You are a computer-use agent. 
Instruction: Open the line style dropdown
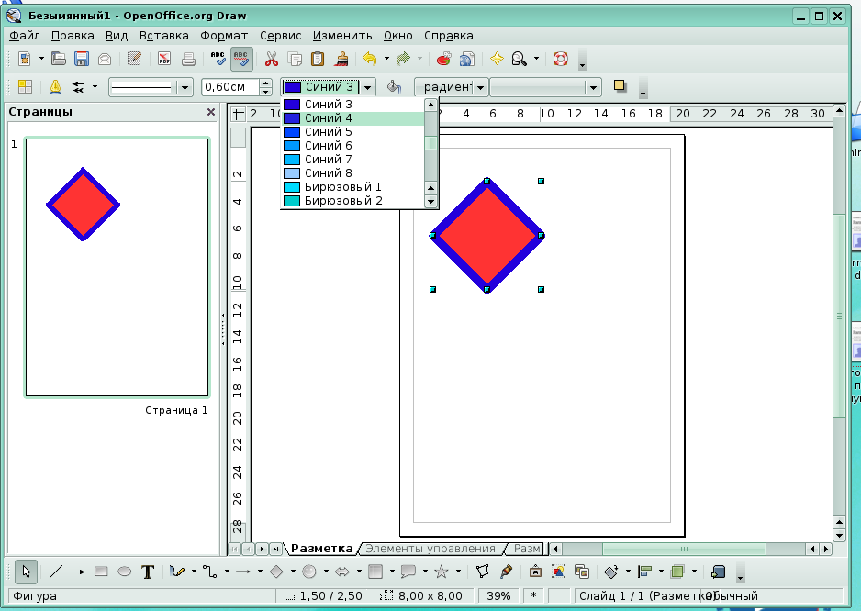[x=185, y=87]
